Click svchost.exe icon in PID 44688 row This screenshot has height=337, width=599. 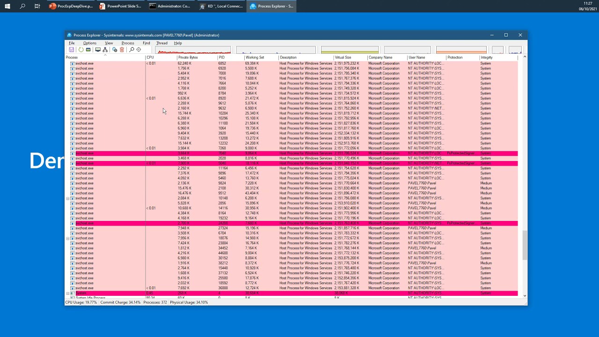73,253
